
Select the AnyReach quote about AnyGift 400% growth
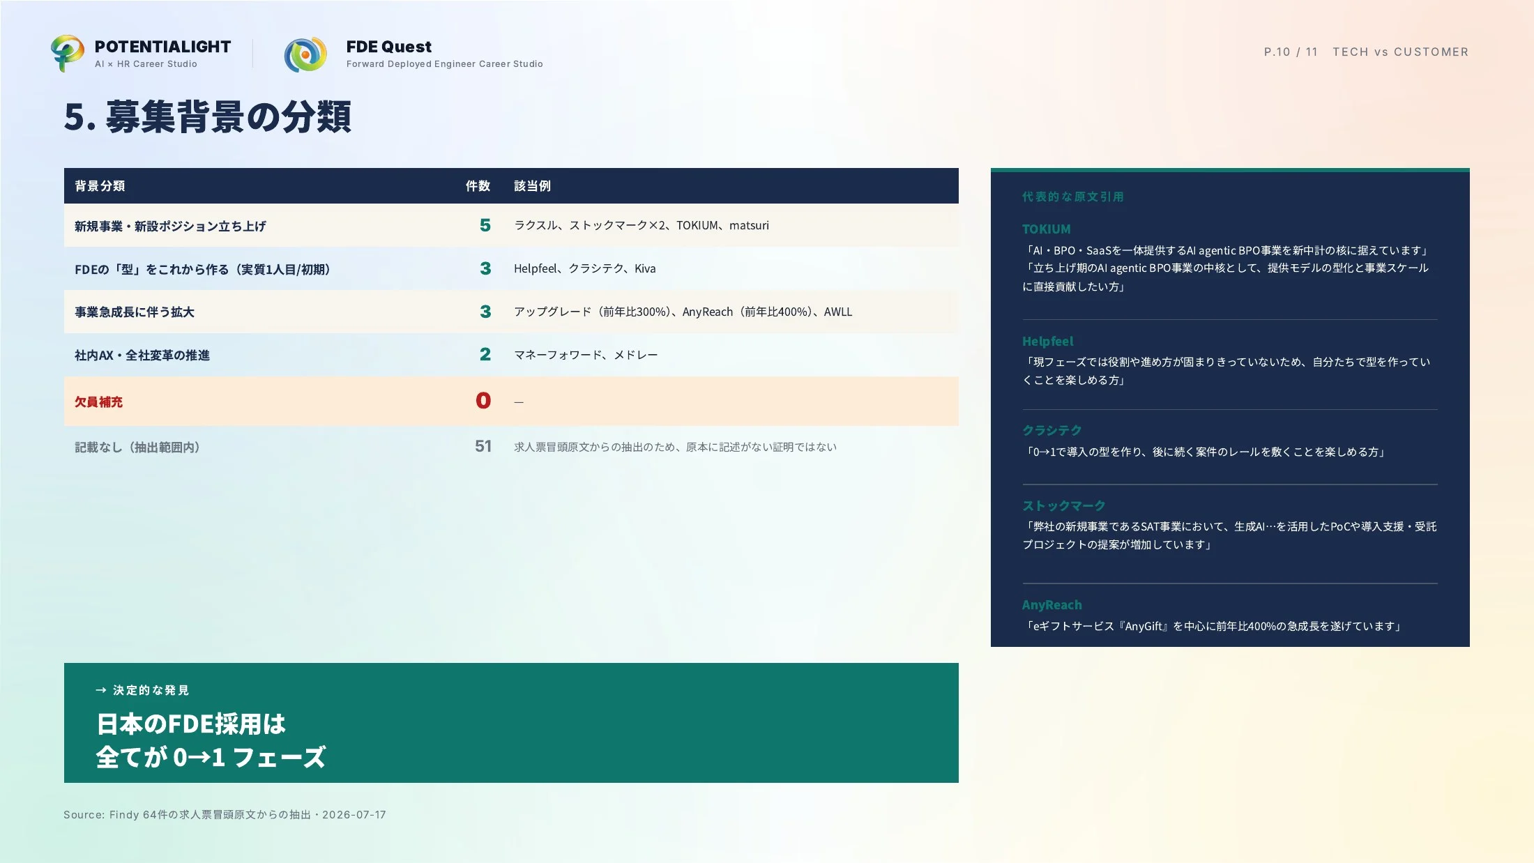coord(1212,626)
